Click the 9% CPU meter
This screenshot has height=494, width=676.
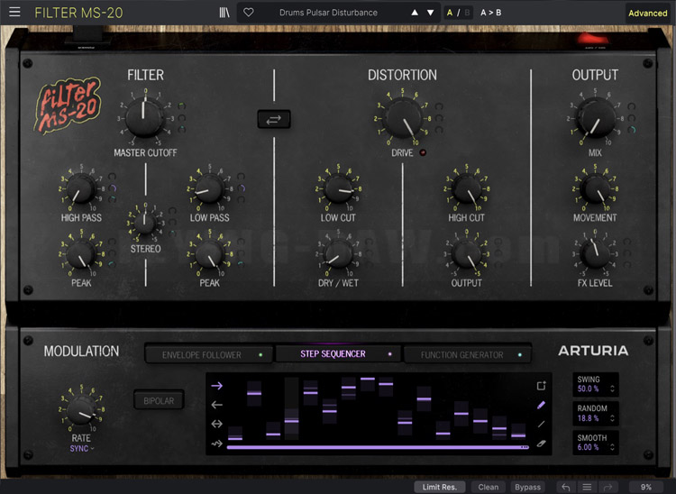[645, 487]
